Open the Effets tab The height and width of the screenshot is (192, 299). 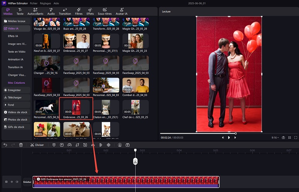(x=90, y=12)
